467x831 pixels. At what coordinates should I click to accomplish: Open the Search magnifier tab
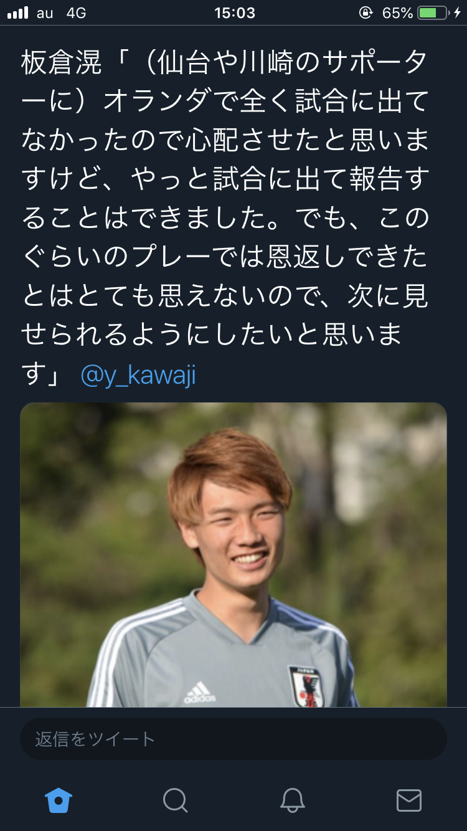[175, 800]
